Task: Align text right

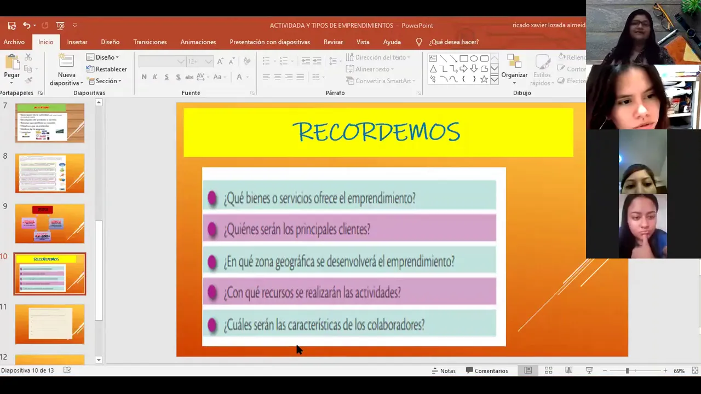Action: click(x=289, y=77)
